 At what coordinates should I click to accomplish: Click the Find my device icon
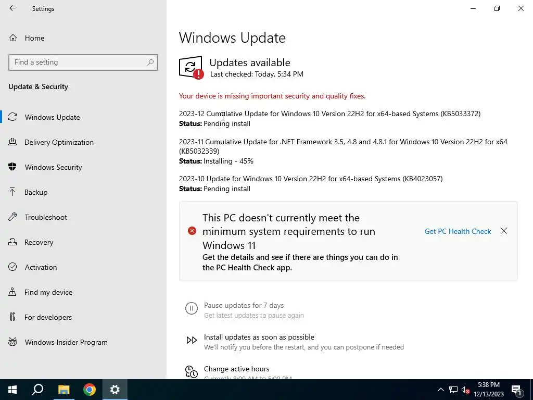12,292
